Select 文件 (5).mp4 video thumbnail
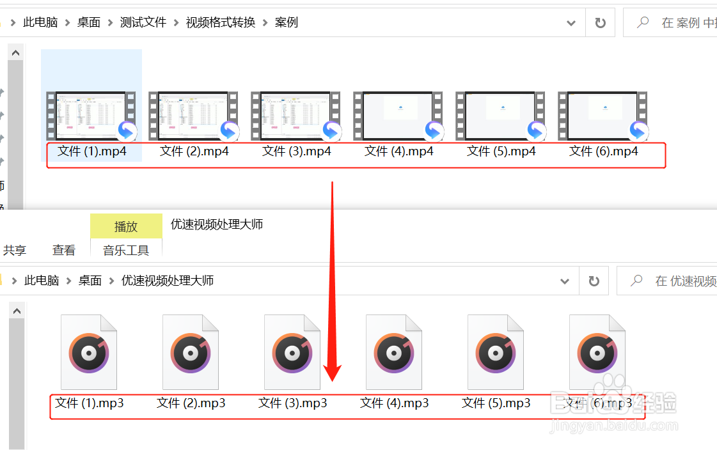This screenshot has width=717, height=450. click(x=501, y=116)
